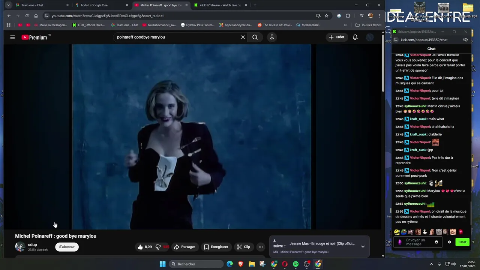Dislike the Polnareff video
This screenshot has height=270, width=480.
pyautogui.click(x=158, y=247)
